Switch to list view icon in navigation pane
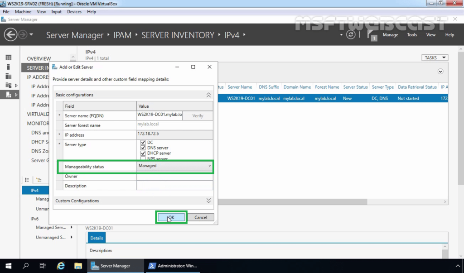The height and width of the screenshot is (273, 464). click(x=27, y=180)
